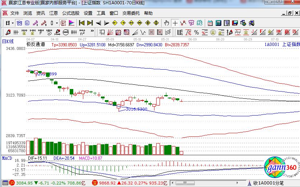300x187 pixels.
Task: Select the hand pan tool
Action: [x=166, y=23]
